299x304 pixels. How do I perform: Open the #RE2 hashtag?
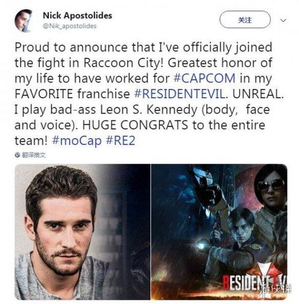[x=120, y=141]
